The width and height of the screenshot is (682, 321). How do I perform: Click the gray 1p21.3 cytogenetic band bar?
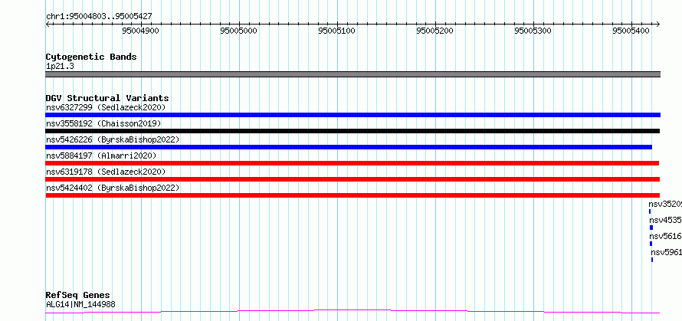click(352, 74)
